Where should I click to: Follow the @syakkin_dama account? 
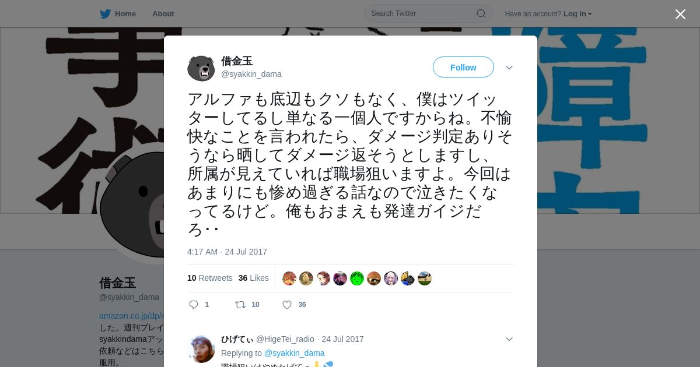point(463,67)
